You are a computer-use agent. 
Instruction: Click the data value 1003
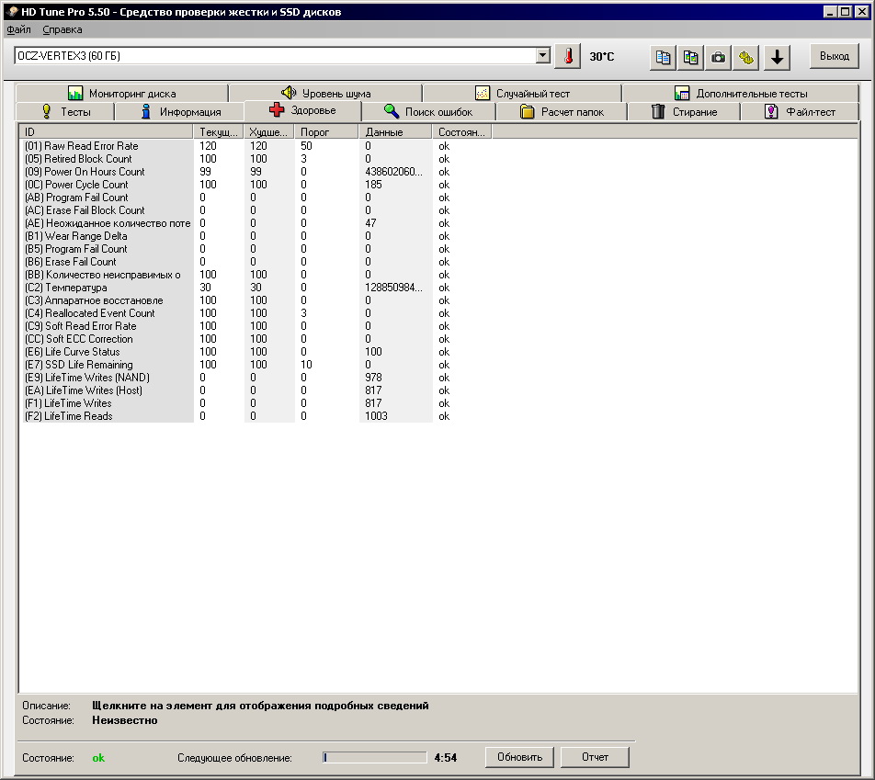pos(376,415)
